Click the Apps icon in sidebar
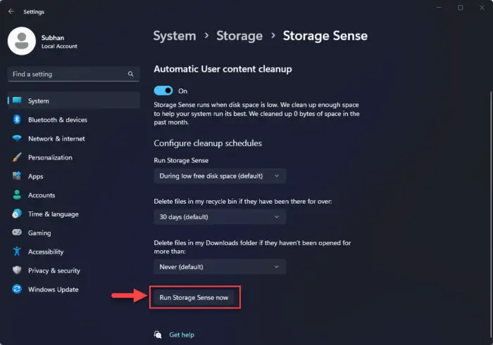The width and height of the screenshot is (493, 345). click(x=17, y=176)
